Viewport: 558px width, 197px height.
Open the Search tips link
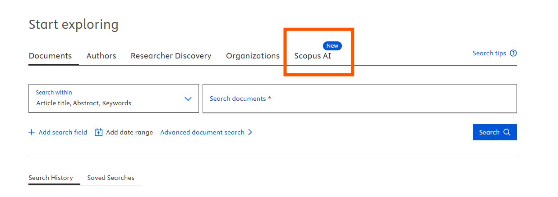(x=489, y=53)
